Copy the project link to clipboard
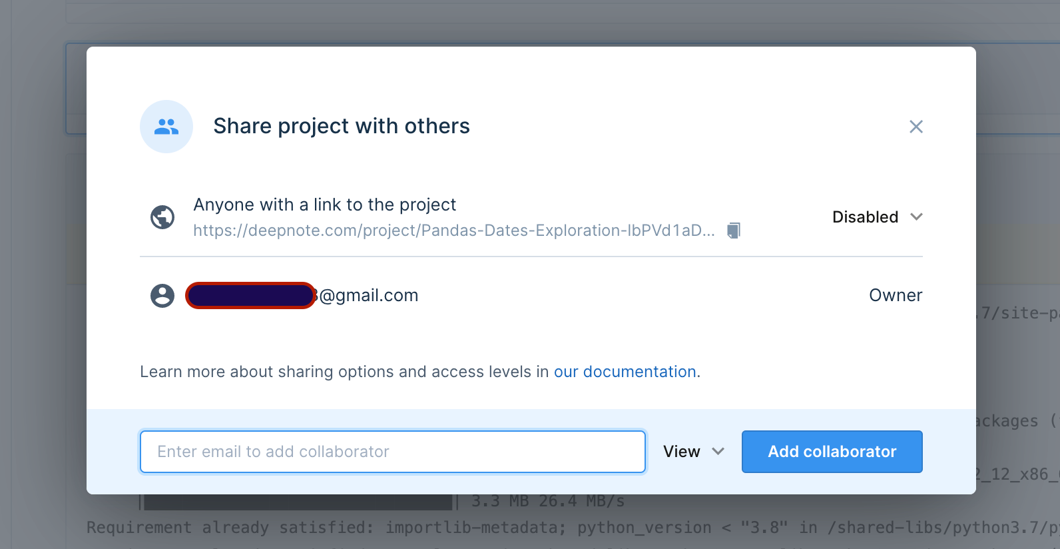The image size is (1060, 549). click(x=733, y=231)
